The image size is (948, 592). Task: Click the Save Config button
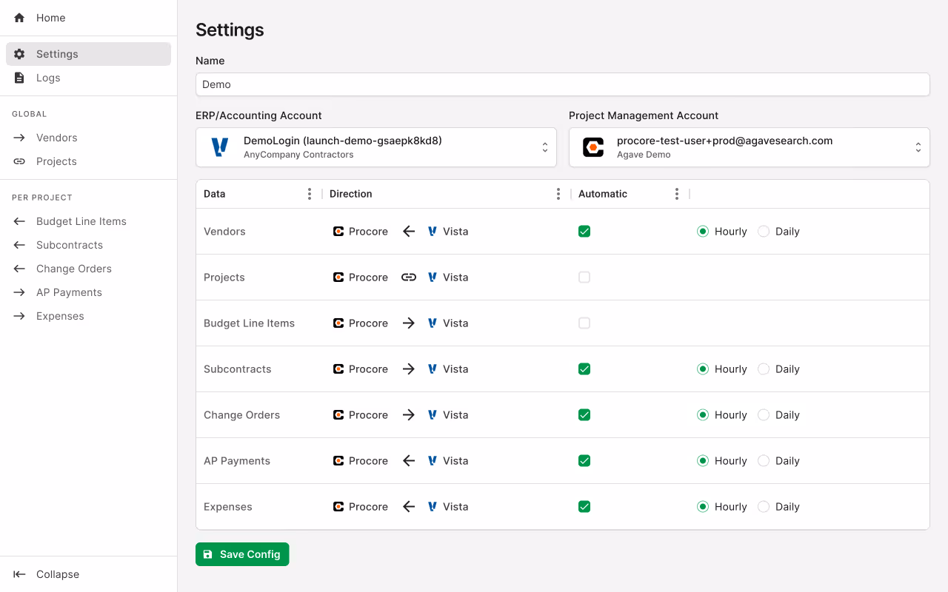(x=242, y=554)
